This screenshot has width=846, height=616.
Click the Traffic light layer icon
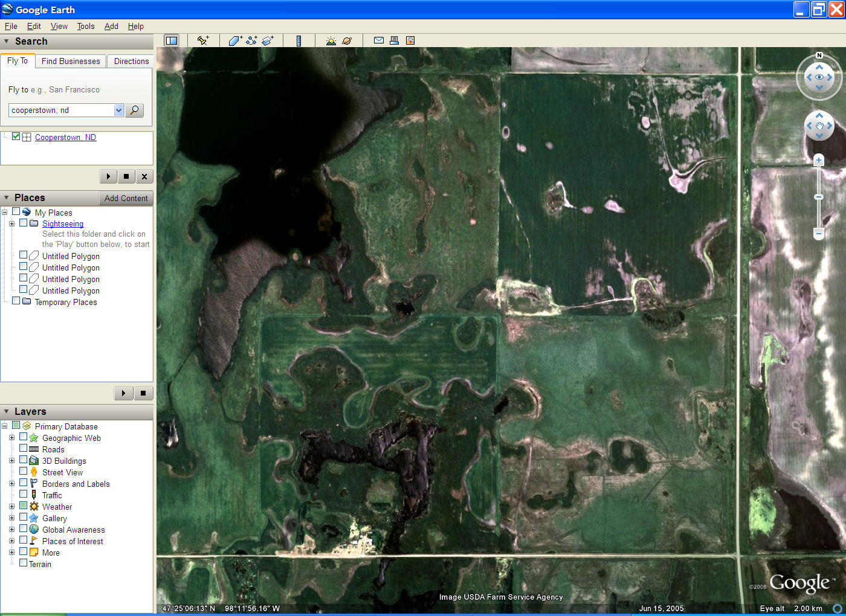tap(34, 495)
